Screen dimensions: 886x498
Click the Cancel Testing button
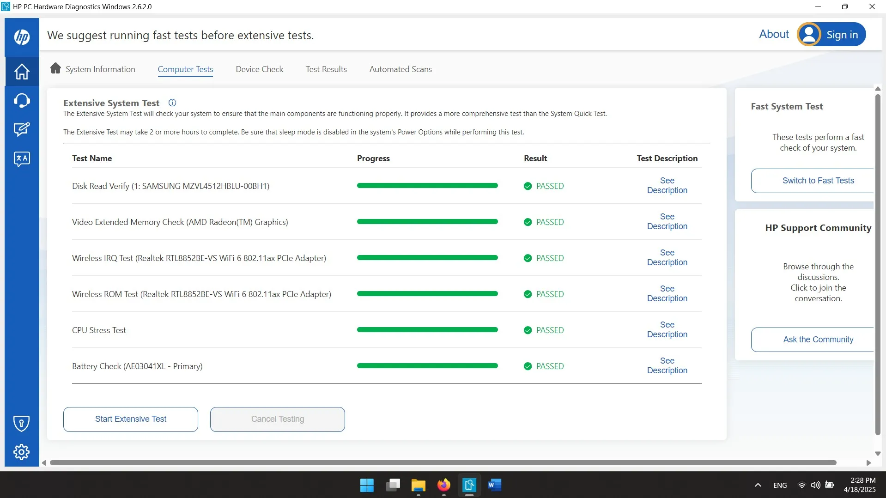[x=278, y=419]
